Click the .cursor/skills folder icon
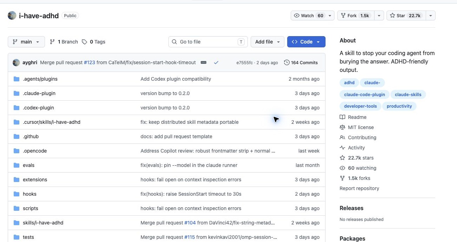Viewport: 457px width, 242px height. coord(17,122)
